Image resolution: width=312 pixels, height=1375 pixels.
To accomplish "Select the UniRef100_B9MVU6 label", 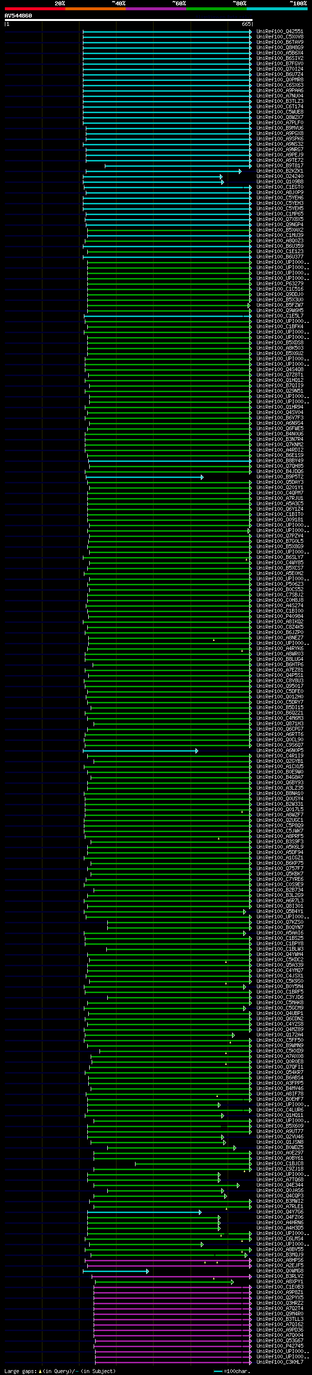I will (280, 128).
